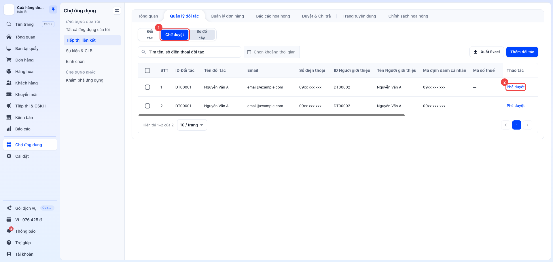The width and height of the screenshot is (553, 262).
Task: Switch to the Quản lý đơn hàng tab
Action: point(227,16)
